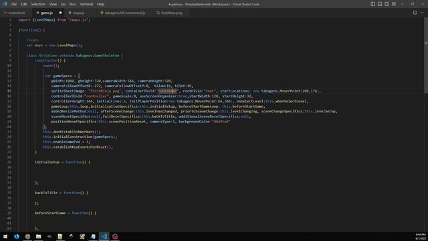Click 'this.dontEstablishWorkers();' line
Viewport: 428px width, 241px height.
72,132
